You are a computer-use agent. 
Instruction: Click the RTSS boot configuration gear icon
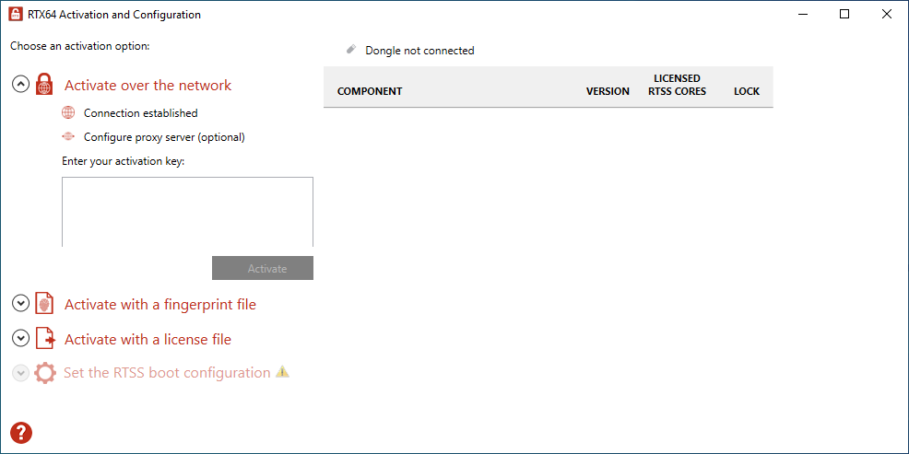pyautogui.click(x=44, y=372)
